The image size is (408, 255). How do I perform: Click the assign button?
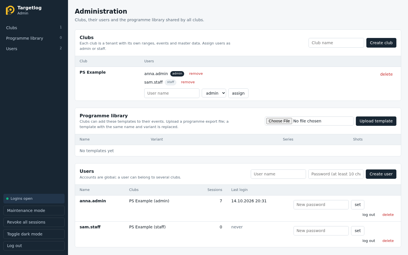coord(238,93)
